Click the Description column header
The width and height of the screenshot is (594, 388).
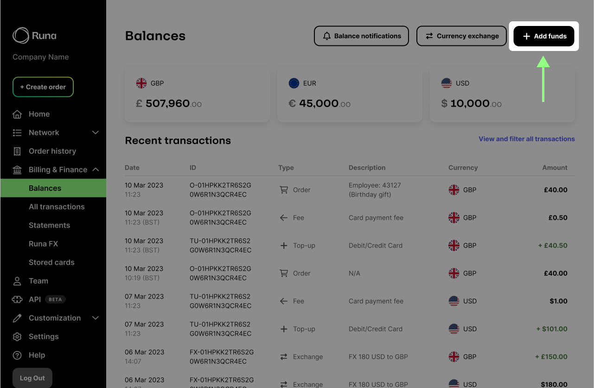[x=367, y=168]
